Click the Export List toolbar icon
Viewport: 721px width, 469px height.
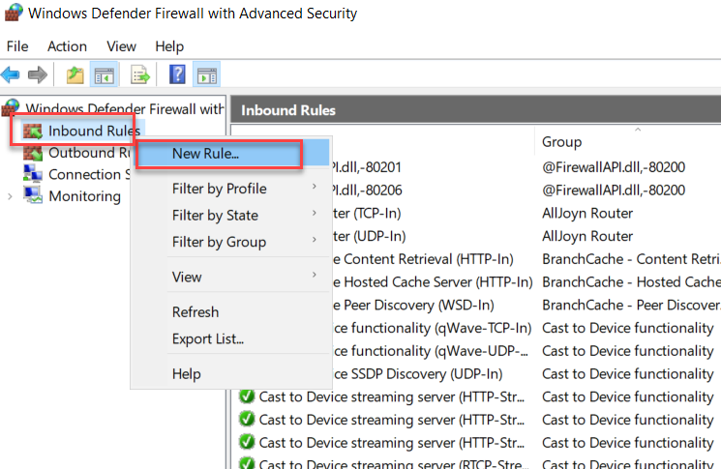[140, 74]
